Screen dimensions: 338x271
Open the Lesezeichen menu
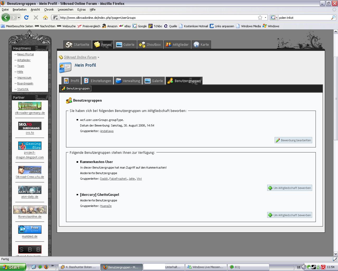click(x=65, y=10)
